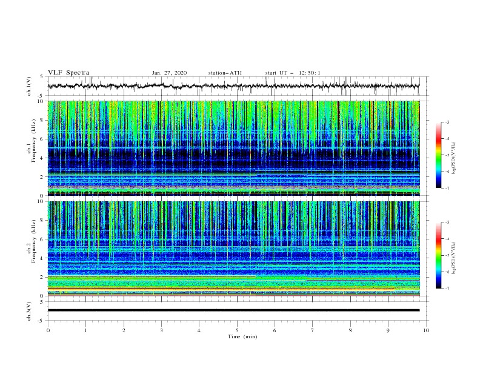Click the 'ch.3(V)' axis label
The height and width of the screenshot is (371, 480).
coord(29,311)
